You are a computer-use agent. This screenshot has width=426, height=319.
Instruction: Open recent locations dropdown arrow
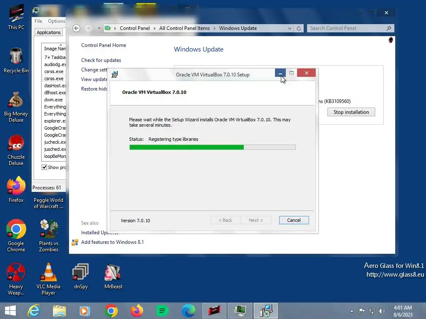pyautogui.click(x=99, y=28)
